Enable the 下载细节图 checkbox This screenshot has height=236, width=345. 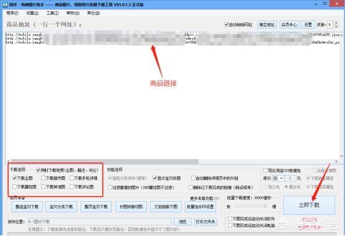pos(44,178)
